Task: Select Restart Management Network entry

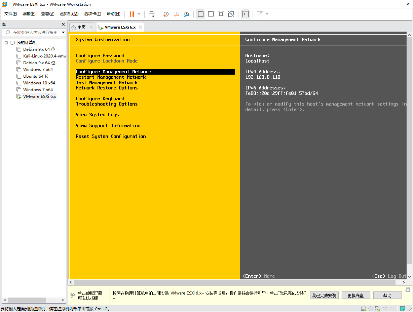Action: tap(111, 77)
